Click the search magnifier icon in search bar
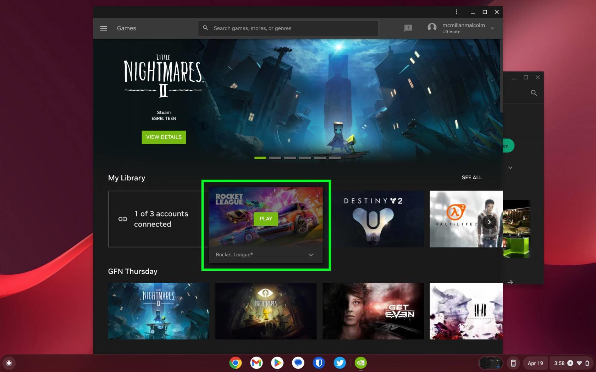The image size is (596, 372). click(205, 28)
